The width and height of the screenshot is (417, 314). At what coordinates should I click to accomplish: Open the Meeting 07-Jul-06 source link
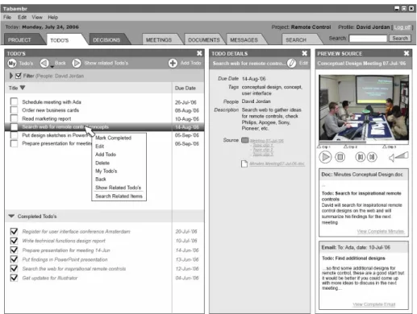coord(267,141)
